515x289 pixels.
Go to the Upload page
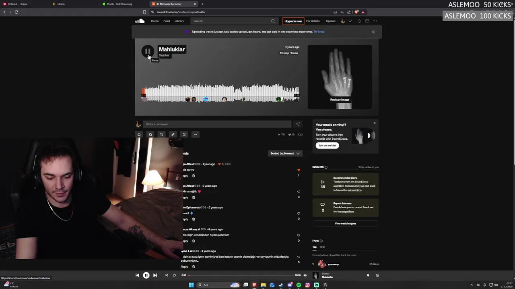(x=331, y=21)
